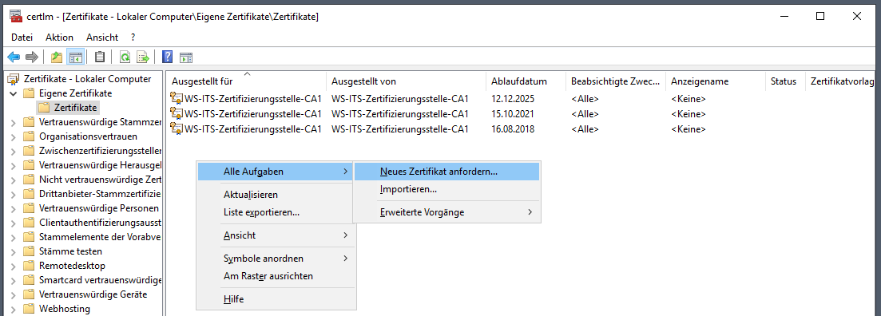Open the ? help menu
The height and width of the screenshot is (316, 881).
coord(133,38)
